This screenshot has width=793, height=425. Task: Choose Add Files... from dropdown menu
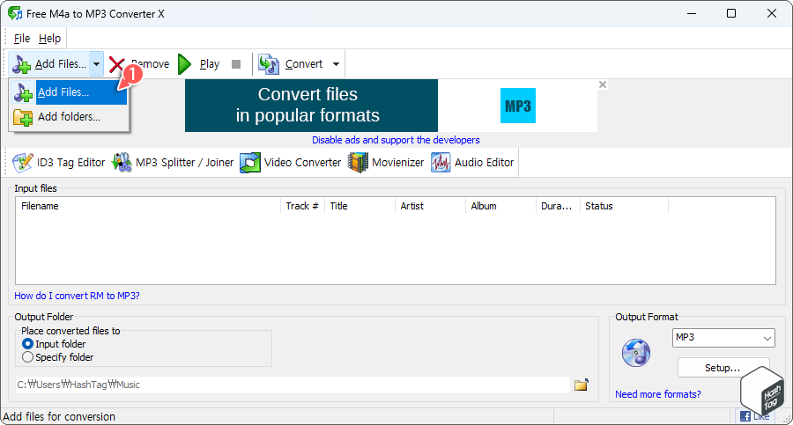pos(68,92)
